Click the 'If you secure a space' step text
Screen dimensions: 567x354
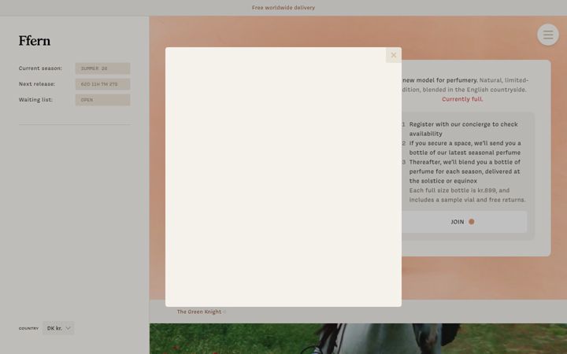pyautogui.click(x=465, y=148)
